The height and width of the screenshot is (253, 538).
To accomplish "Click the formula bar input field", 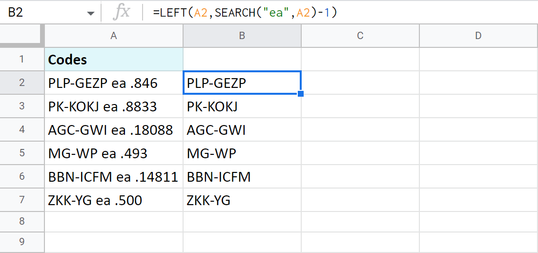I will point(342,13).
